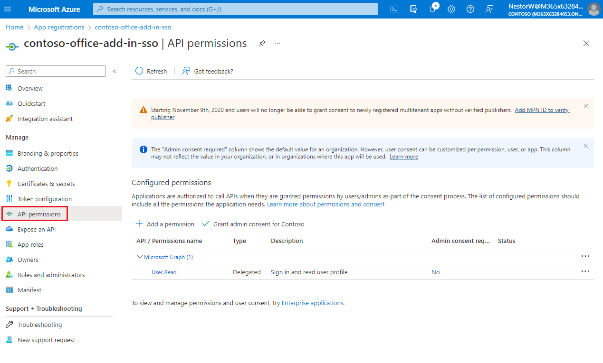
Task: Collapse the Microsoft Graph permissions group
Action: coord(140,256)
